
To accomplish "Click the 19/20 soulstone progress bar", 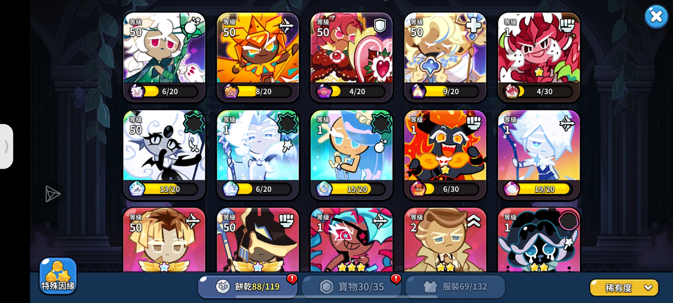I will pos(544,189).
